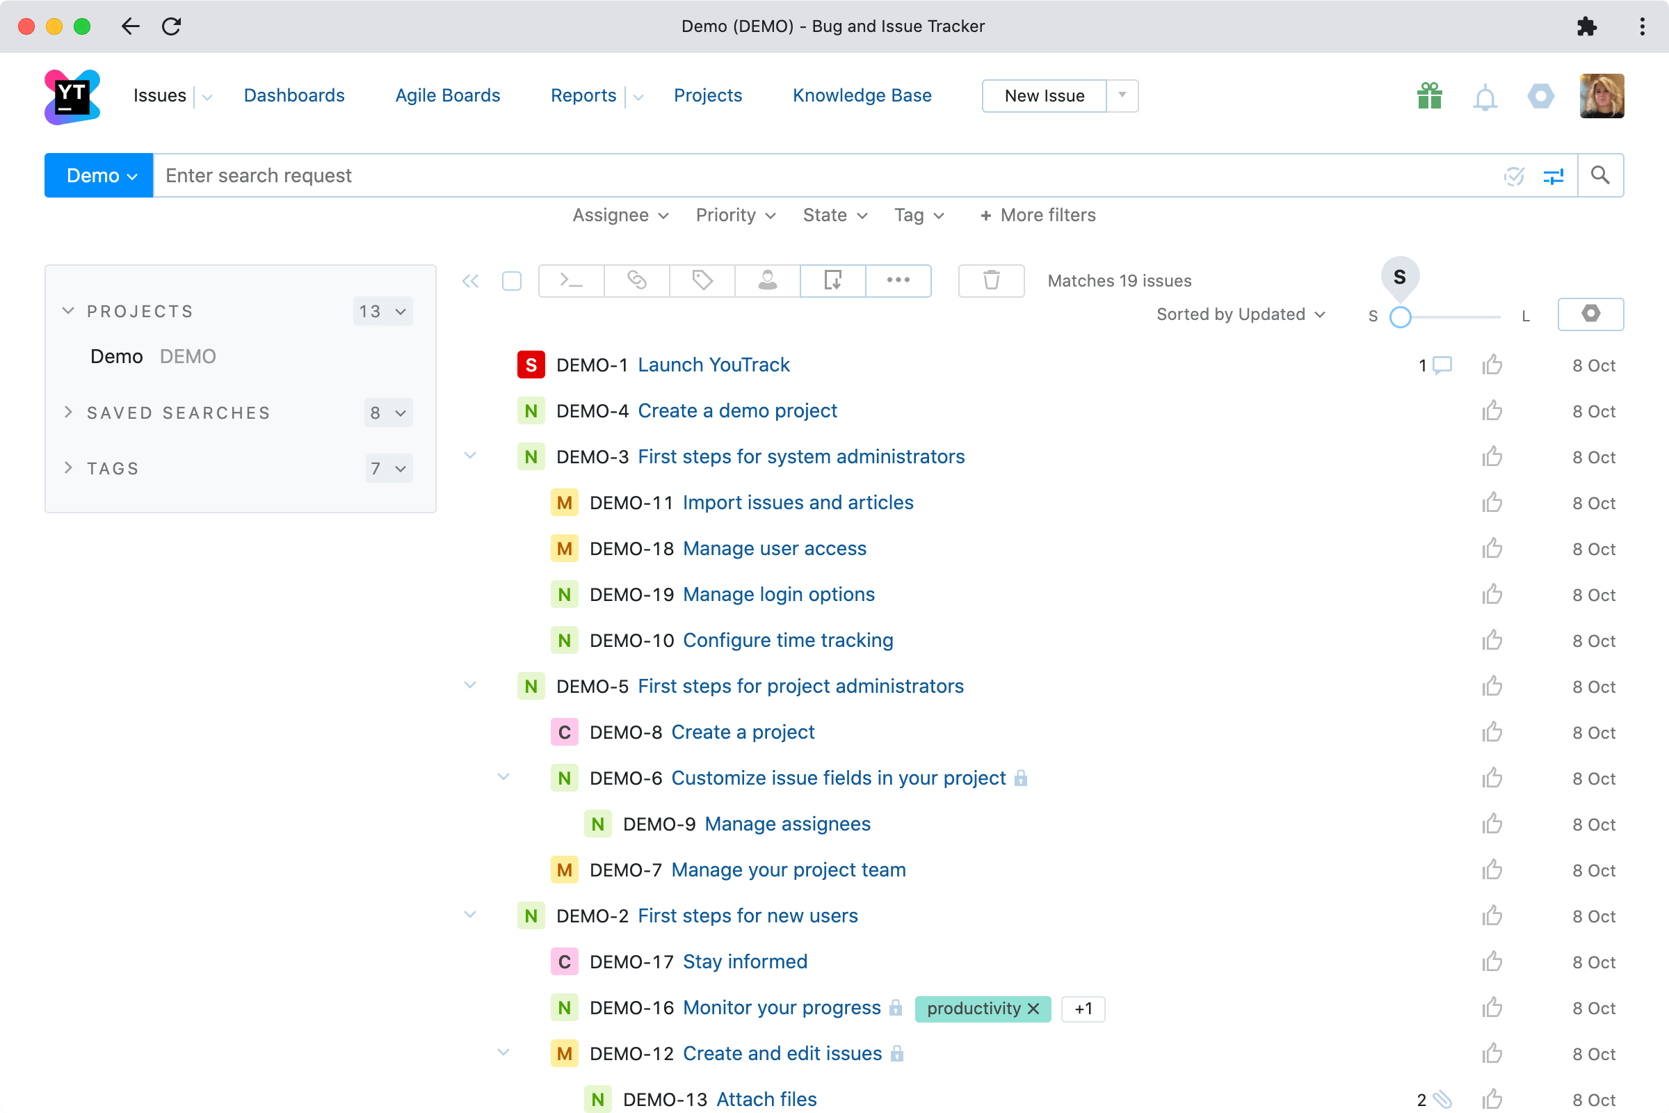Click the delete issues trash icon
Viewport: 1669px width, 1113px height.
click(990, 280)
